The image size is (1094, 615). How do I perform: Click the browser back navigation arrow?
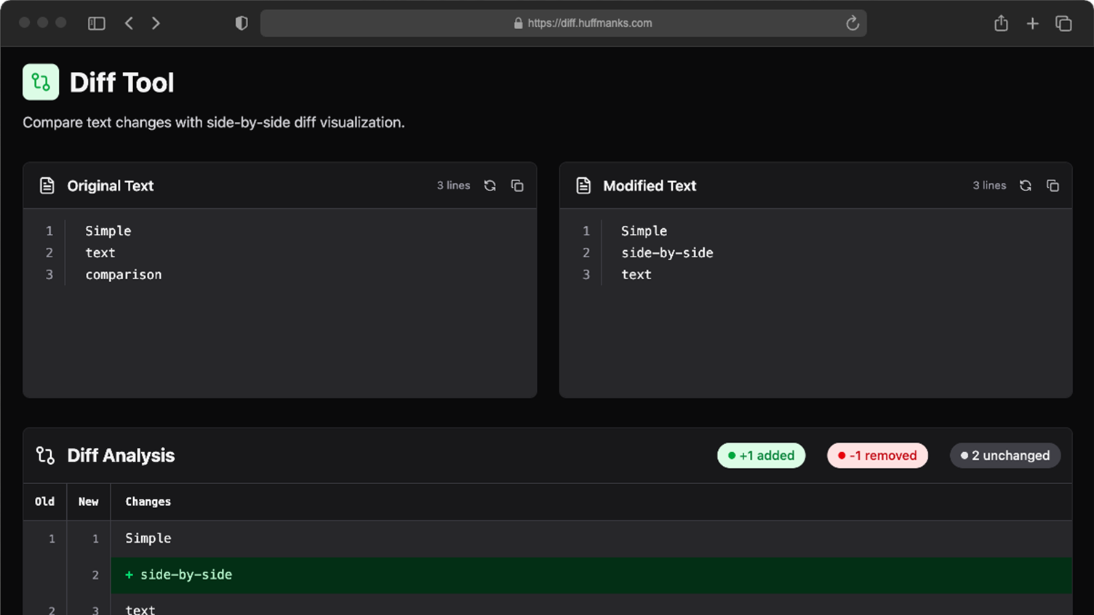point(129,23)
